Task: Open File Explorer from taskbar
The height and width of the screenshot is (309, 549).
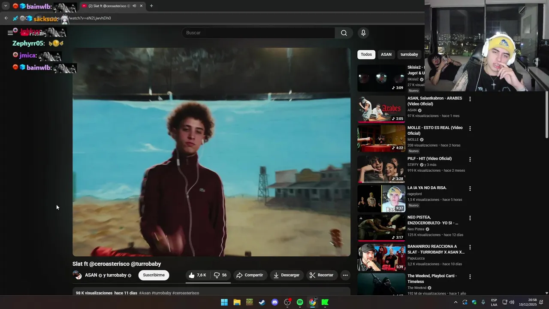Action: pos(237,302)
